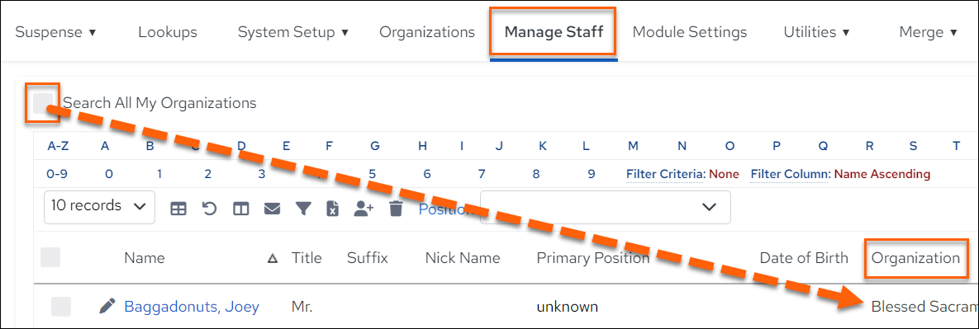Sort by the Name column header

click(x=145, y=258)
